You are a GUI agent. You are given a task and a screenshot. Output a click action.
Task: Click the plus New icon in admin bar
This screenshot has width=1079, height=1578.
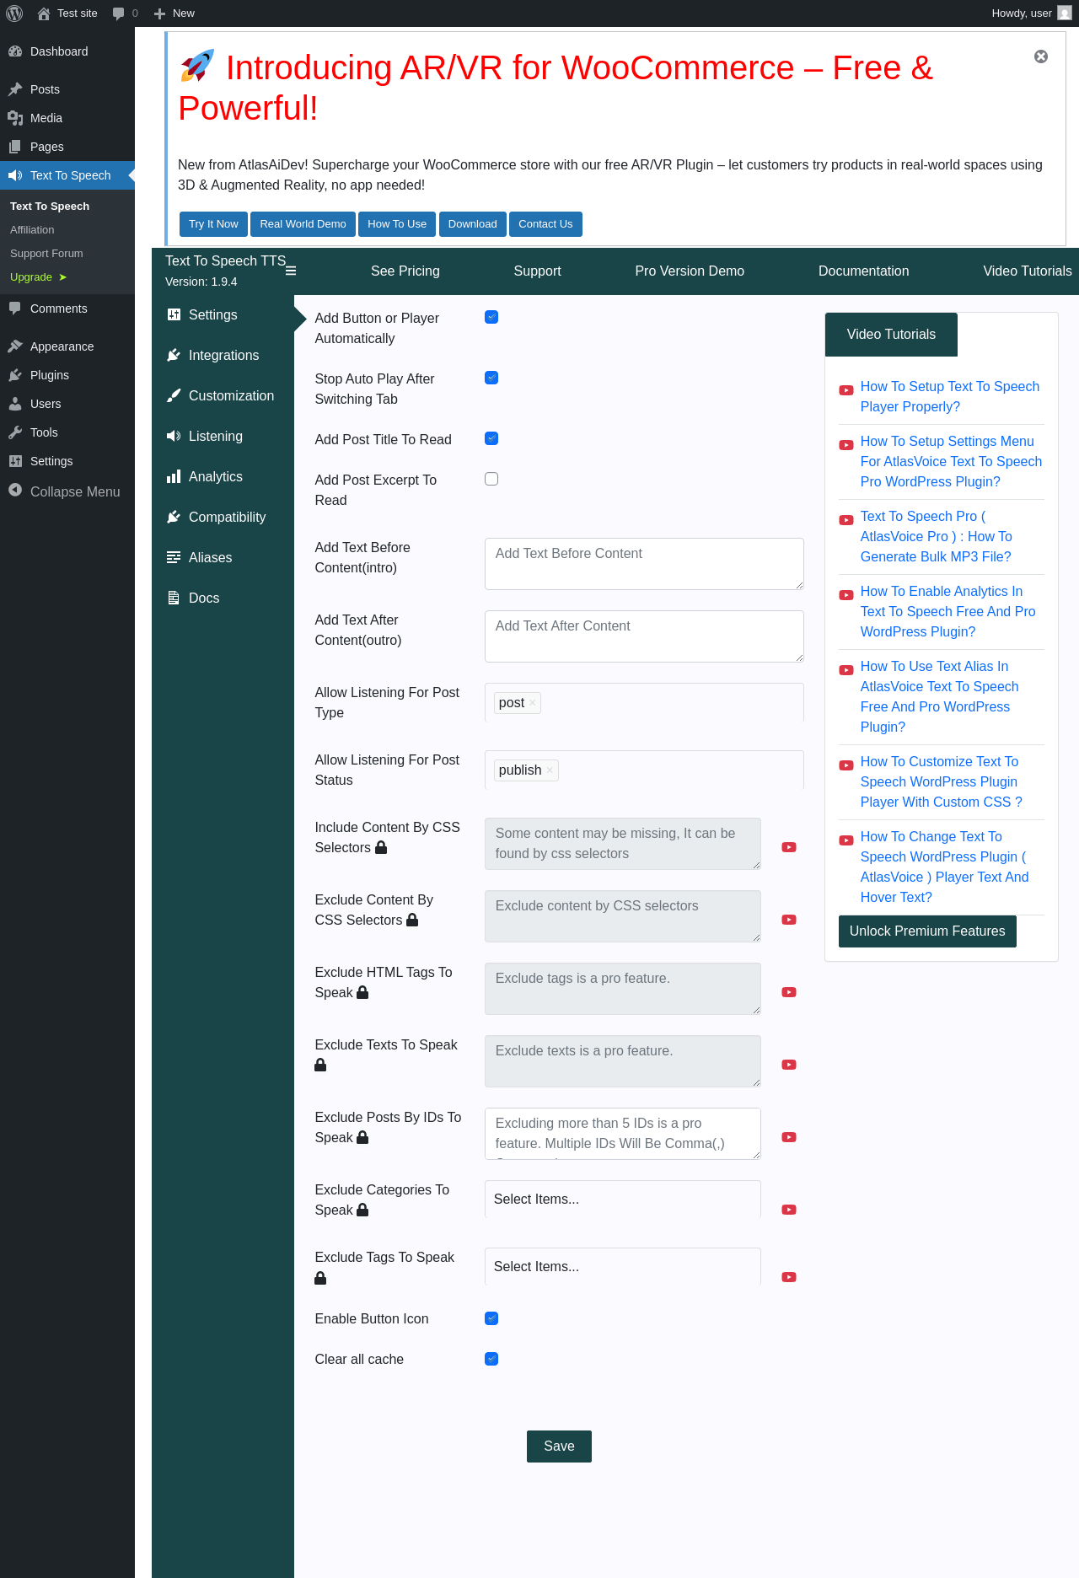tap(159, 13)
